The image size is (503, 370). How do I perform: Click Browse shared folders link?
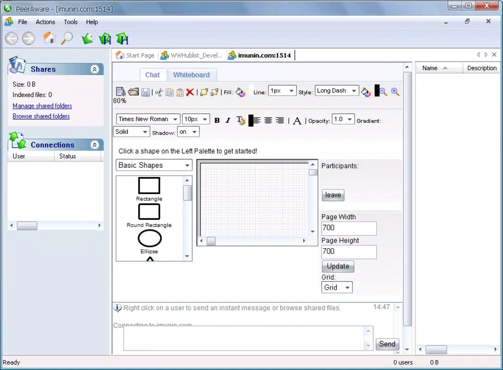tap(41, 116)
